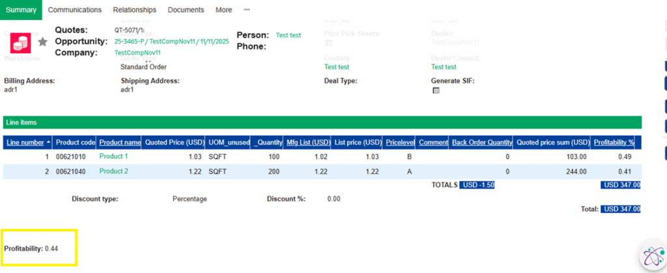Go to the Documents tab
This screenshot has width=667, height=273.
click(186, 10)
